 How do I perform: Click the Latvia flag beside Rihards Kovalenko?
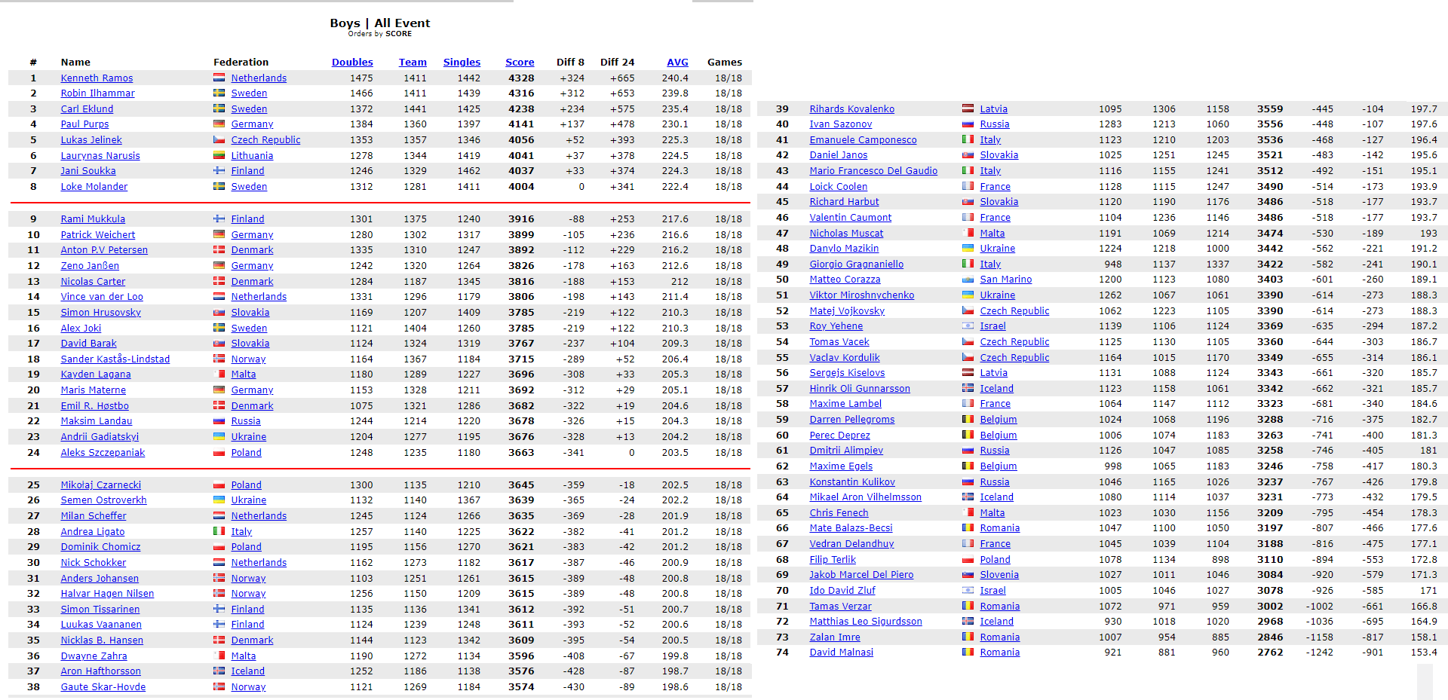(x=968, y=109)
